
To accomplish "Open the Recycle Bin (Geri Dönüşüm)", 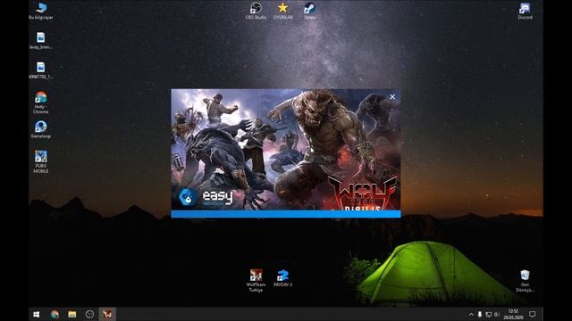I will coord(525,280).
